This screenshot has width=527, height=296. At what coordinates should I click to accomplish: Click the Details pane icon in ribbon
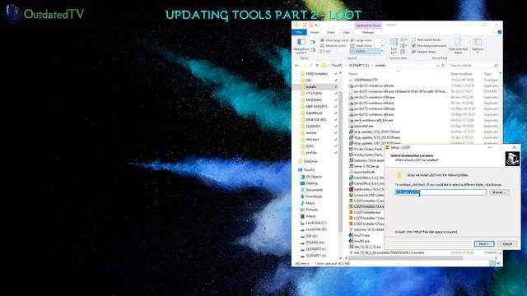click(x=313, y=49)
